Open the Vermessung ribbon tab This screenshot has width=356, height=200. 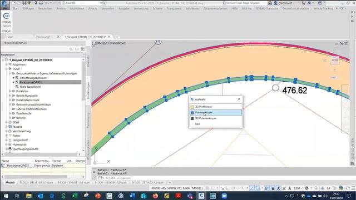(x=141, y=8)
